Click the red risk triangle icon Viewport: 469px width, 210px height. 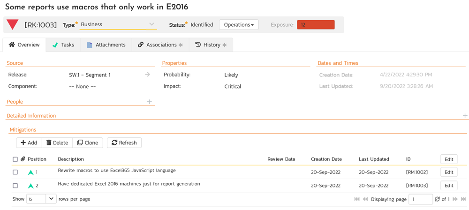(13, 24)
